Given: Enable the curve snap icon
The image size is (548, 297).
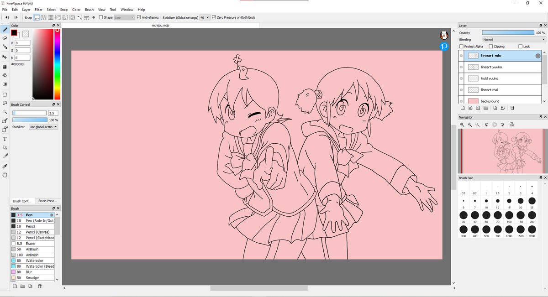Looking at the screenshot, I should click(x=79, y=17).
